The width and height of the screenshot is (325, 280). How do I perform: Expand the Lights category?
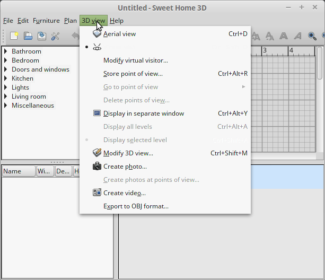click(x=6, y=87)
